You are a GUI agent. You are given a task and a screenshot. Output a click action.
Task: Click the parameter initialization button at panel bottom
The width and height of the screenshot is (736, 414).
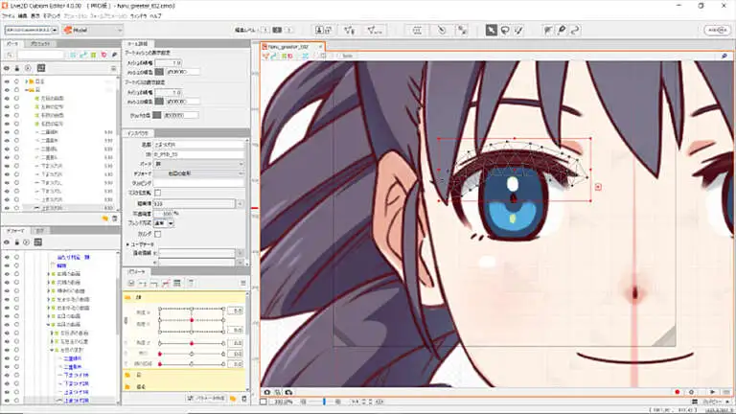211,397
